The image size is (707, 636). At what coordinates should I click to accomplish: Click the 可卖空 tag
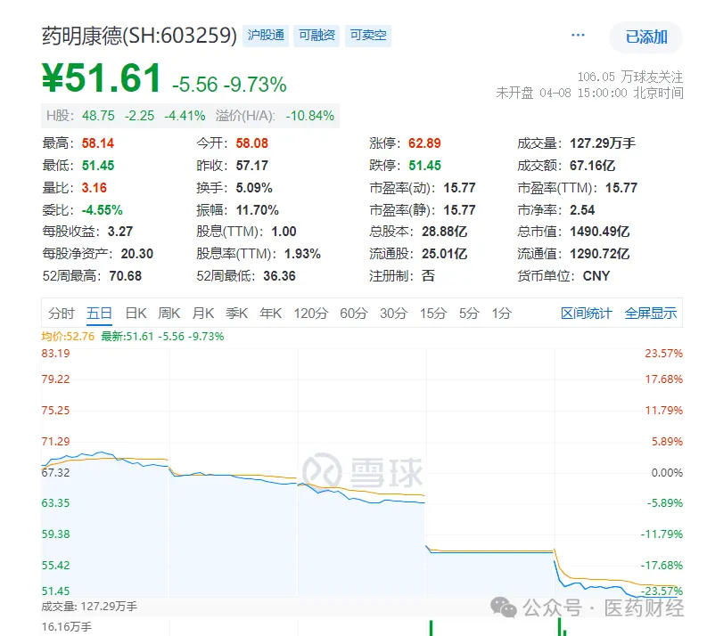point(368,36)
